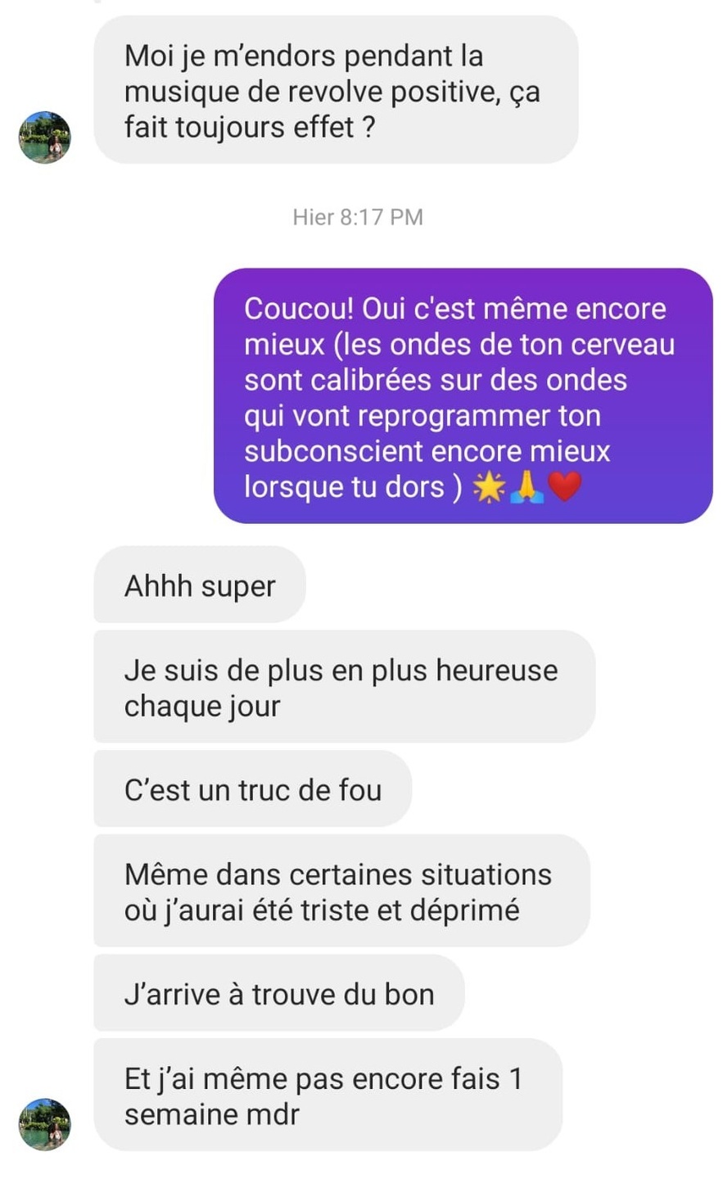Tap the "C'est un truc de fou" message
Viewport: 723px width, 1179px height.
click(x=253, y=789)
